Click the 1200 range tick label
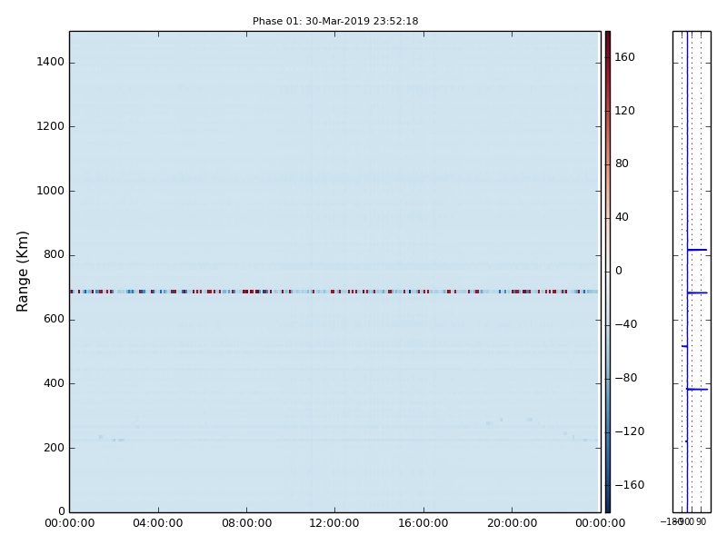The height and width of the screenshot is (545, 727). tap(51, 126)
